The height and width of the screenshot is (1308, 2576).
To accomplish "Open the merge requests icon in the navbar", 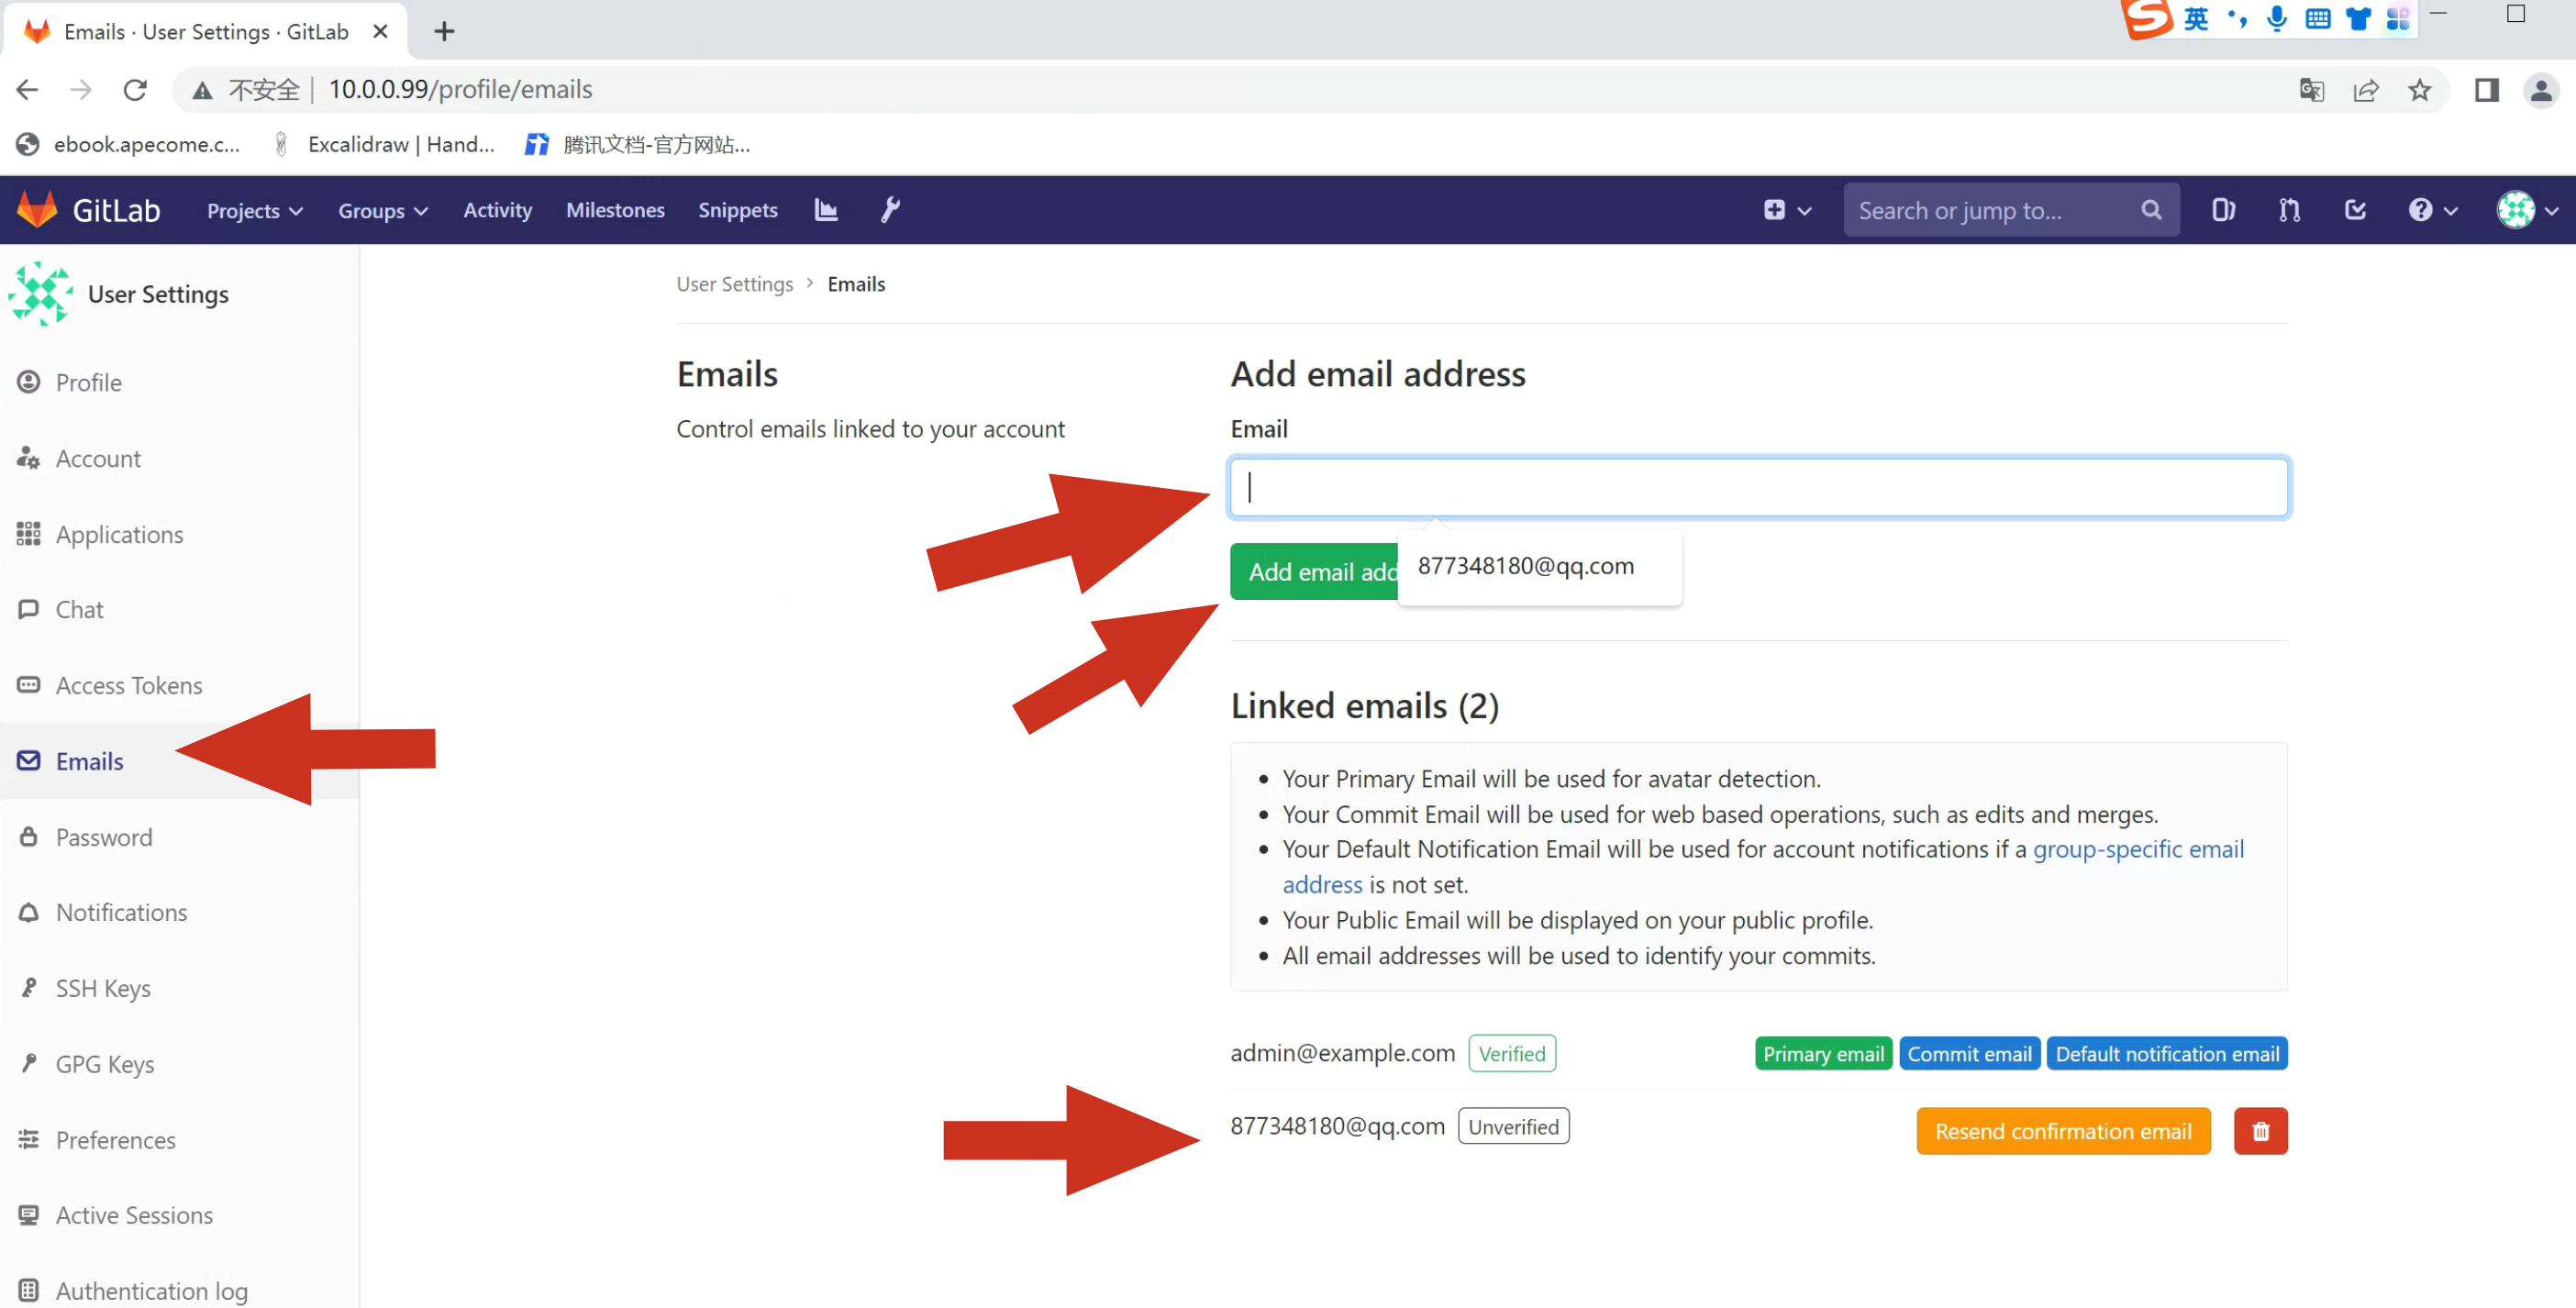I will pyautogui.click(x=2289, y=210).
